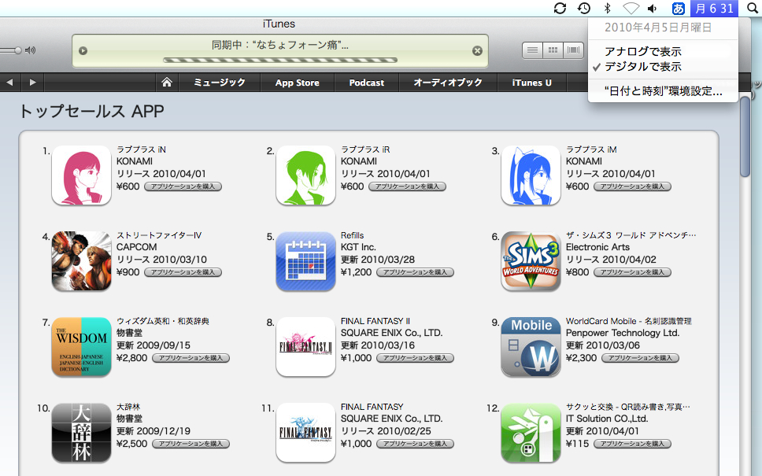Screen dimensions: 762x476
Task: Open the Podcast tab
Action: (x=366, y=83)
